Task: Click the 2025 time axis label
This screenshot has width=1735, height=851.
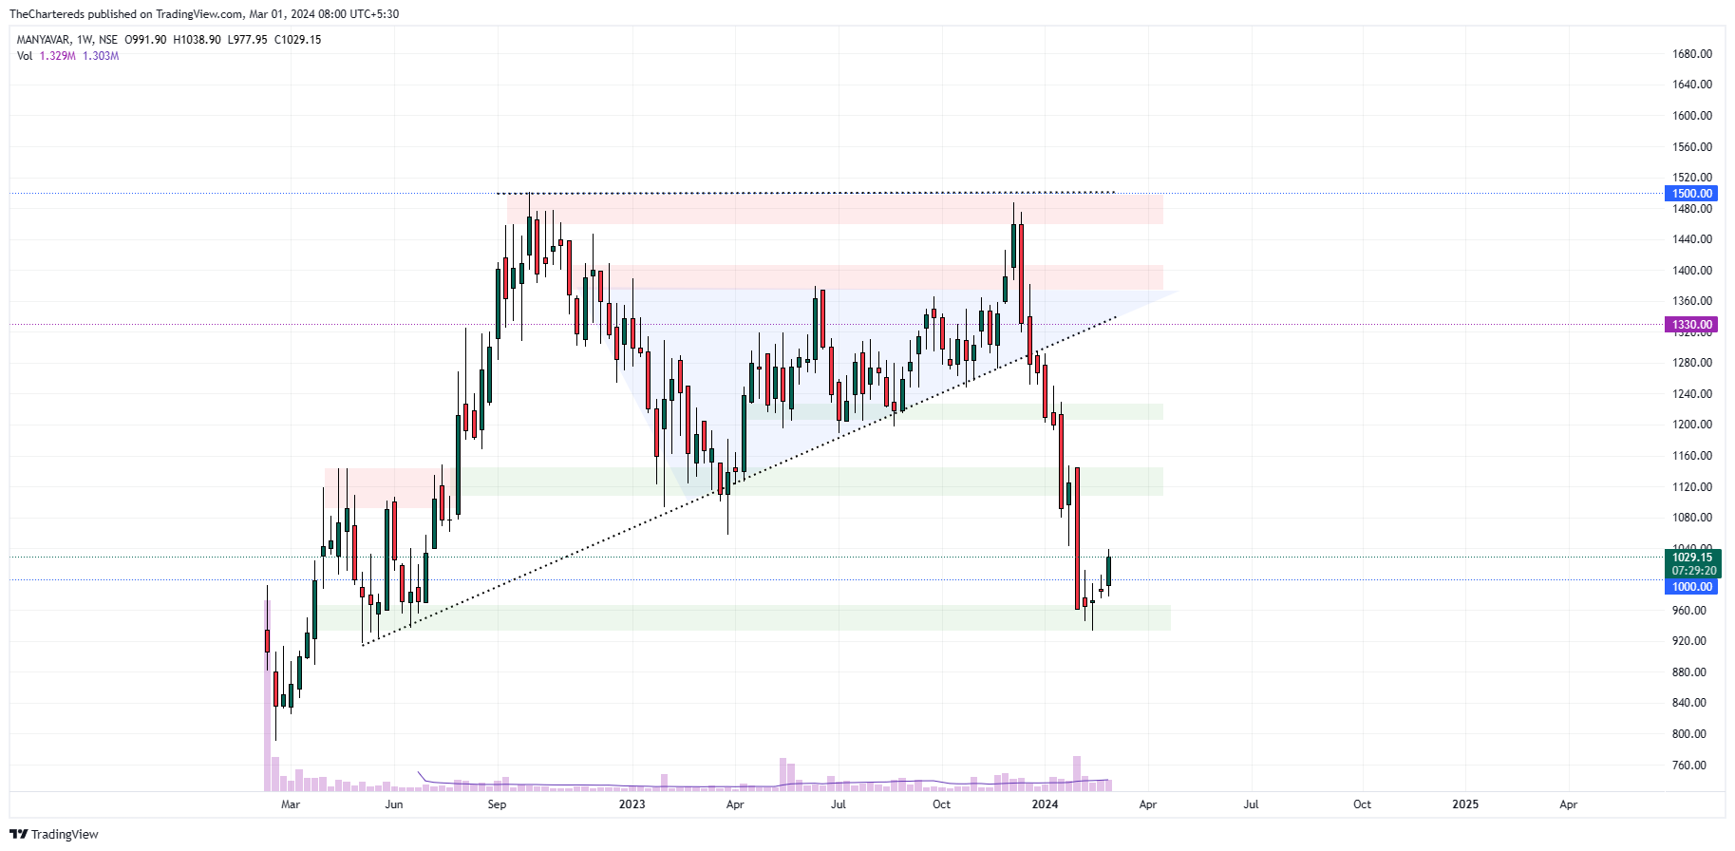Action: (x=1465, y=804)
